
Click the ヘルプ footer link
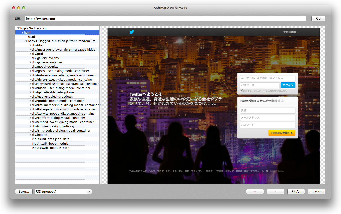[152, 171]
